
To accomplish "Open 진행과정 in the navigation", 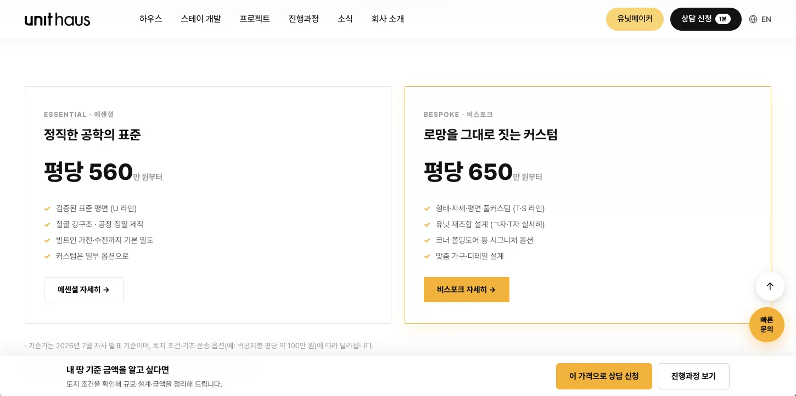I will tap(304, 19).
